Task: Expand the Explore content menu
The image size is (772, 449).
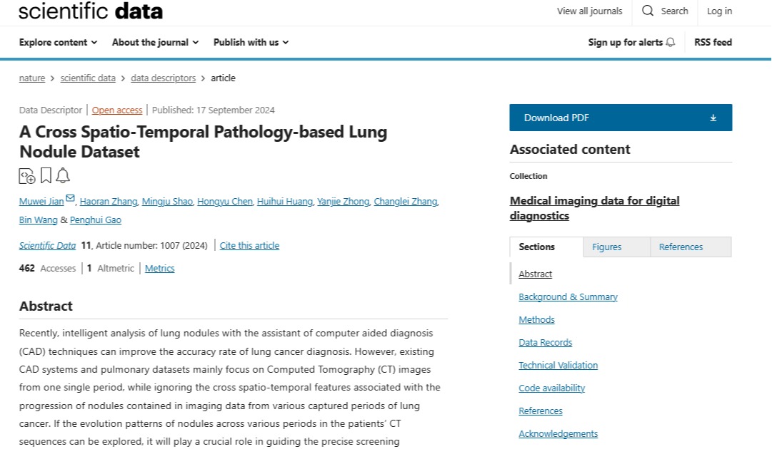Action: tap(58, 43)
